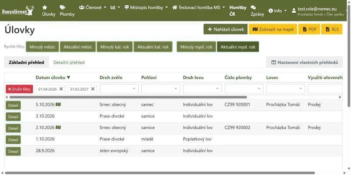Image resolution: width=351 pixels, height=175 pixels.
Task: Click the Poplatkový lov cell
Action: pos(197,139)
